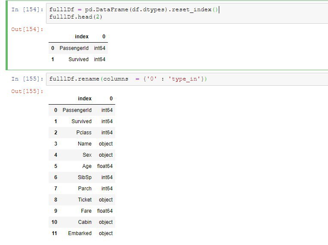Screen dimensions: 328x245
Task: Click the Out[155] output prompt
Action: [x=28, y=91]
